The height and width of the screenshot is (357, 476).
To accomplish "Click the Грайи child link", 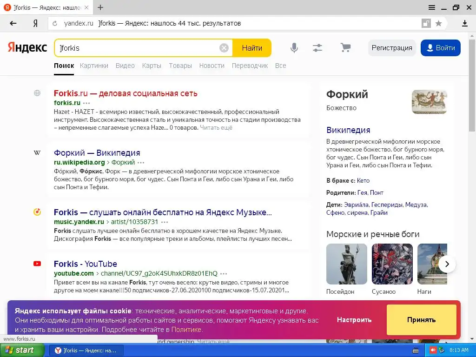I will click(379, 213).
